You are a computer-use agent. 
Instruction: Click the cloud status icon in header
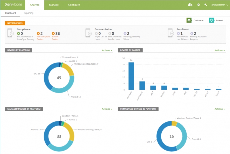190,5
